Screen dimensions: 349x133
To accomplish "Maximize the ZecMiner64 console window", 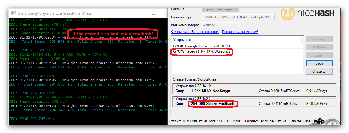I will tap(154, 13).
